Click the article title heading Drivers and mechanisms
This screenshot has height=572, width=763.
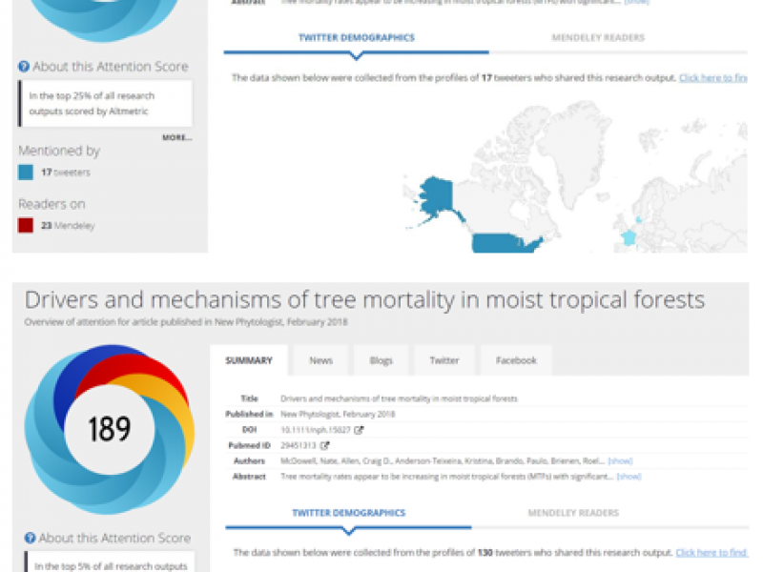pyautogui.click(x=364, y=300)
